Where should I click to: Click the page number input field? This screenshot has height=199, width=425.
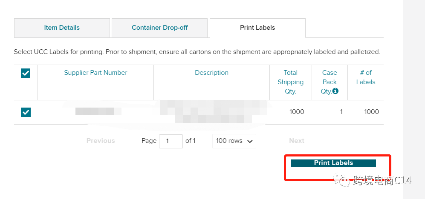(x=171, y=141)
